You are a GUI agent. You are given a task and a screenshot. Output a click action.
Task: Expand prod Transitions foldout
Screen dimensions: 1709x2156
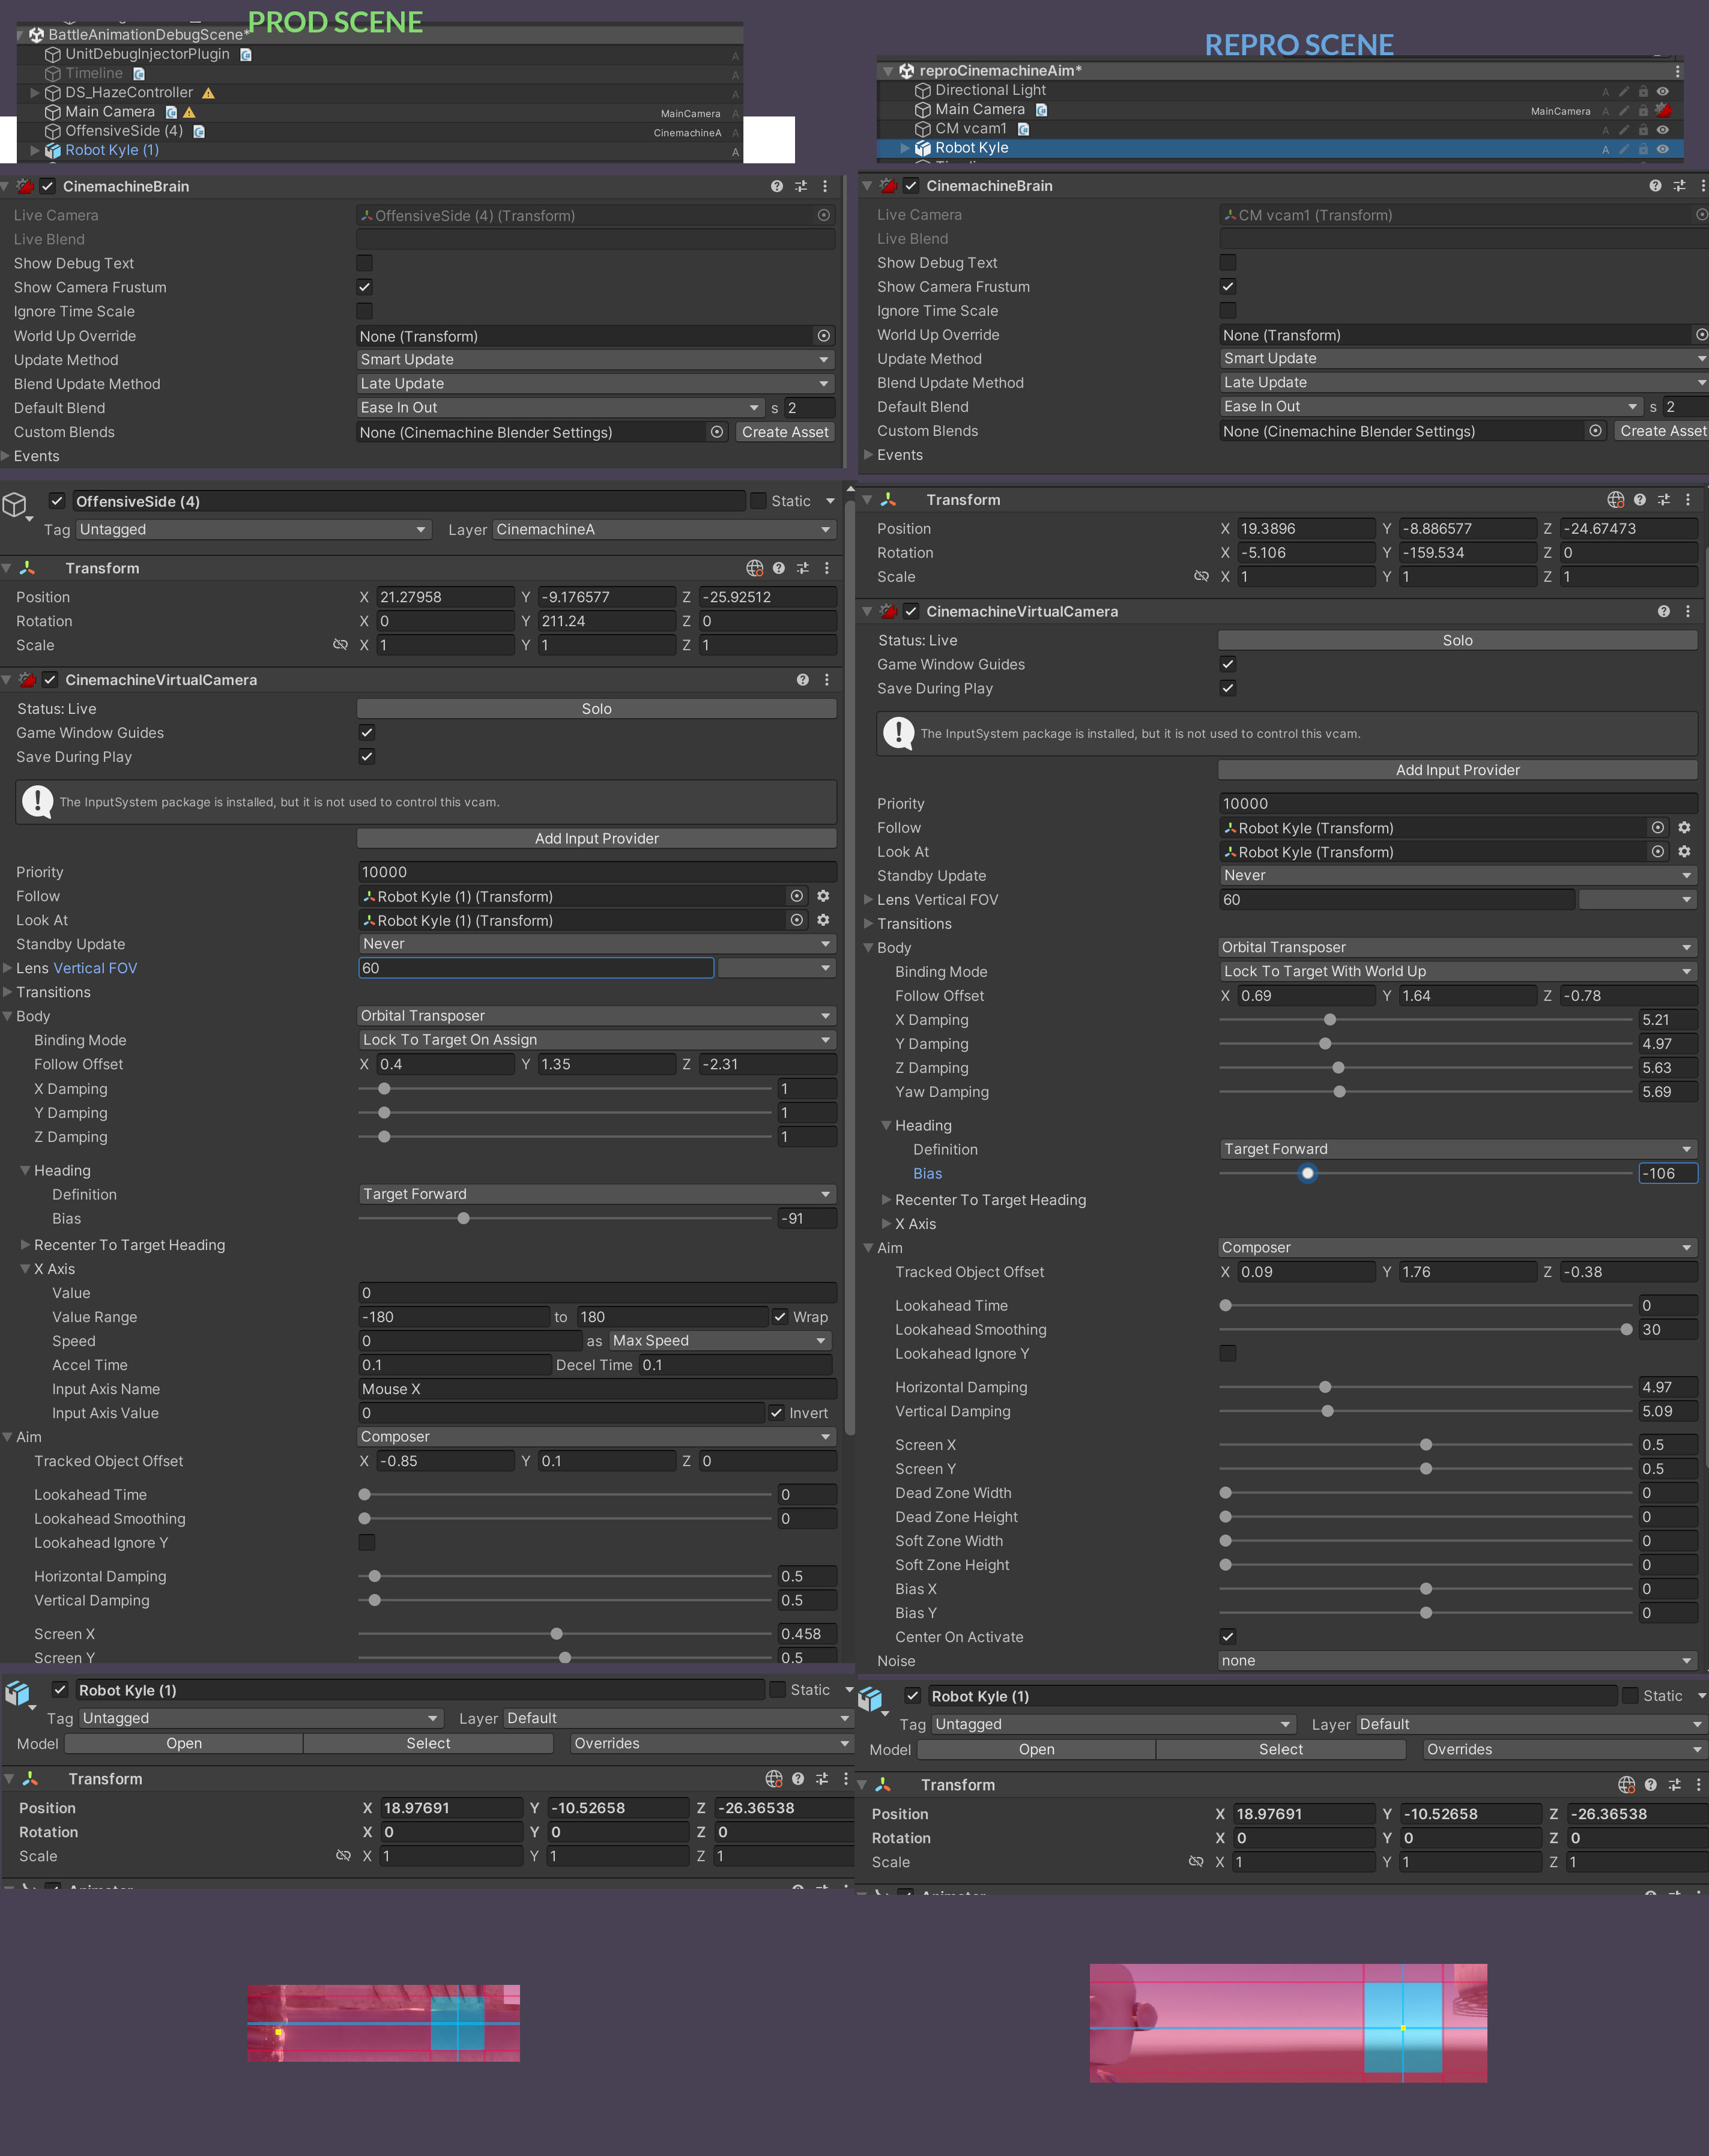8,992
